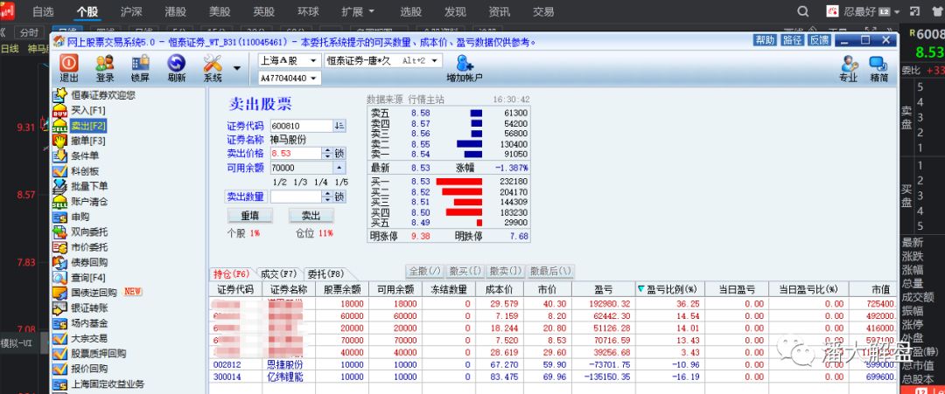Switch to the 持仓(F6) holdings tab
945x394 pixels.
(x=231, y=273)
